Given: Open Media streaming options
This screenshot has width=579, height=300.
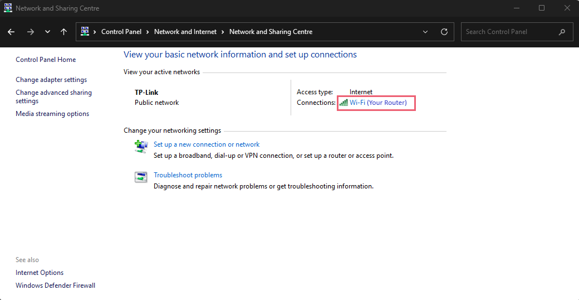Looking at the screenshot, I should [x=52, y=114].
